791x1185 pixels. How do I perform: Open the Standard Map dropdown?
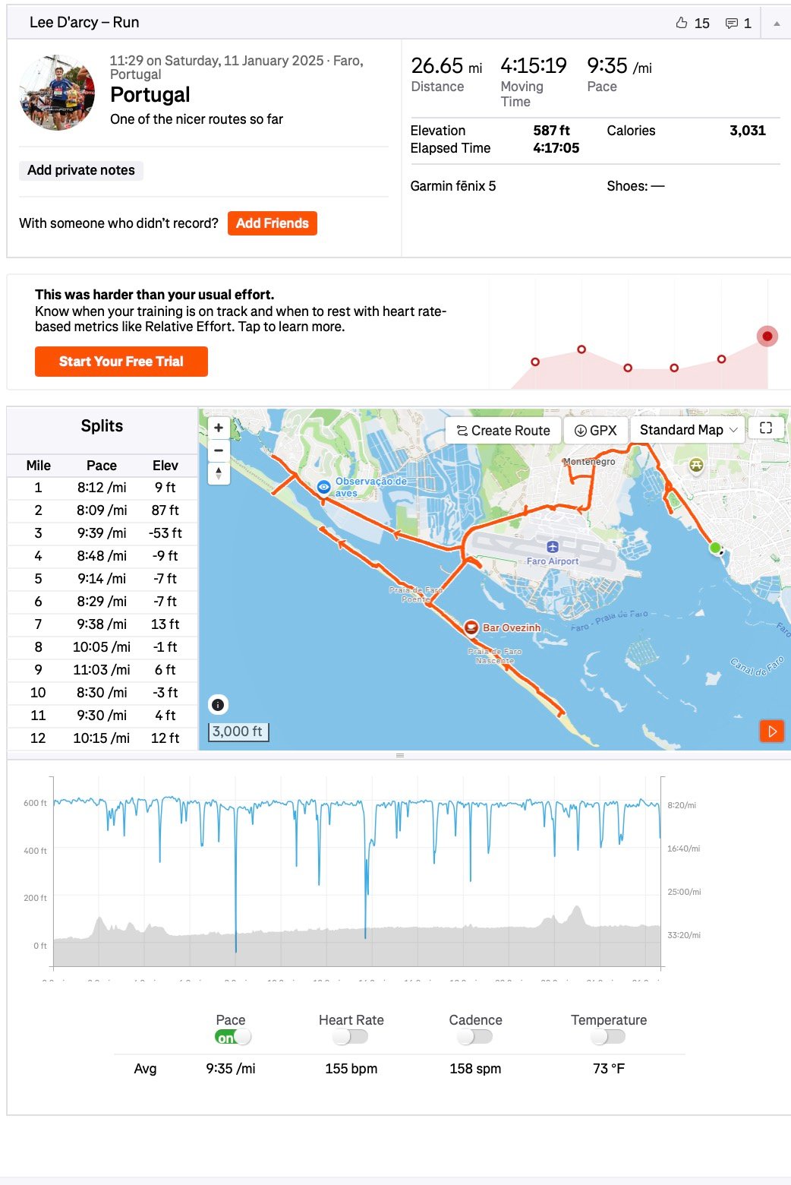tap(688, 430)
